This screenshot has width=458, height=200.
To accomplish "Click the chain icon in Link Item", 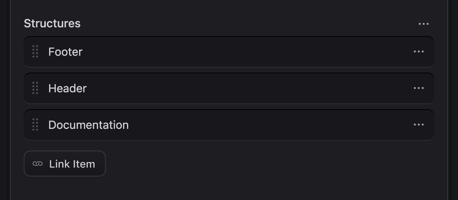I will click(x=38, y=164).
